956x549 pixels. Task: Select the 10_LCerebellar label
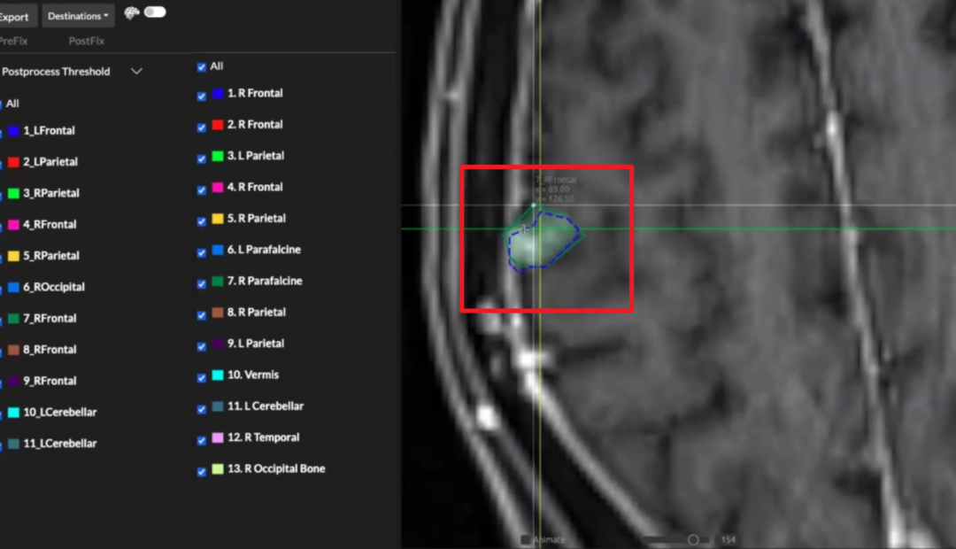pyautogui.click(x=60, y=413)
